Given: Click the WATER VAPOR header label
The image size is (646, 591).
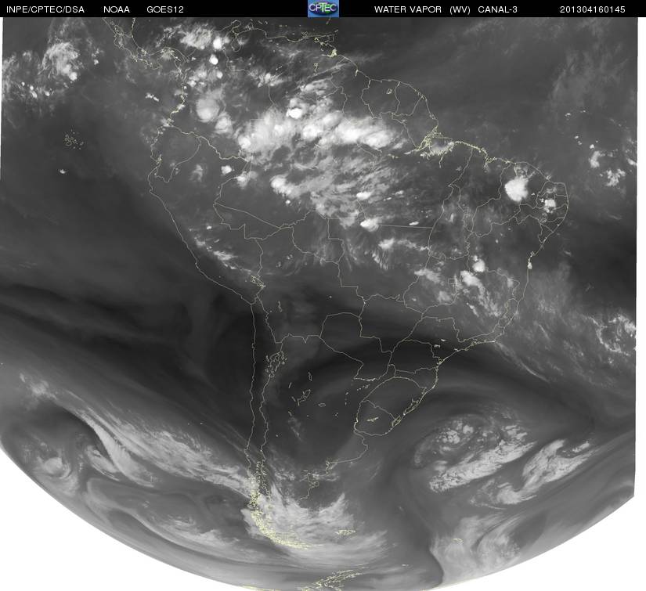Looking at the screenshot, I should coord(408,9).
